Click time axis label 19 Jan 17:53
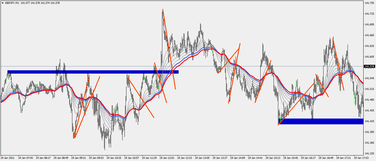This screenshot has height=161, width=376. click(x=361, y=158)
